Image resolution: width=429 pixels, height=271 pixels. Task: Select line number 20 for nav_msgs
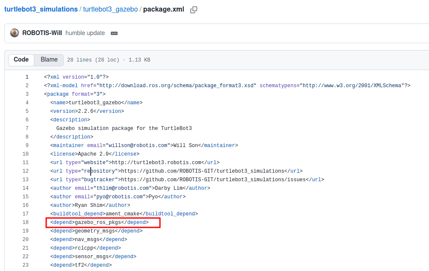(x=26, y=239)
